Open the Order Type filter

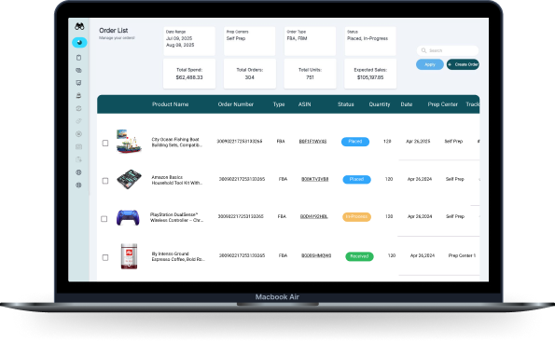click(x=310, y=41)
